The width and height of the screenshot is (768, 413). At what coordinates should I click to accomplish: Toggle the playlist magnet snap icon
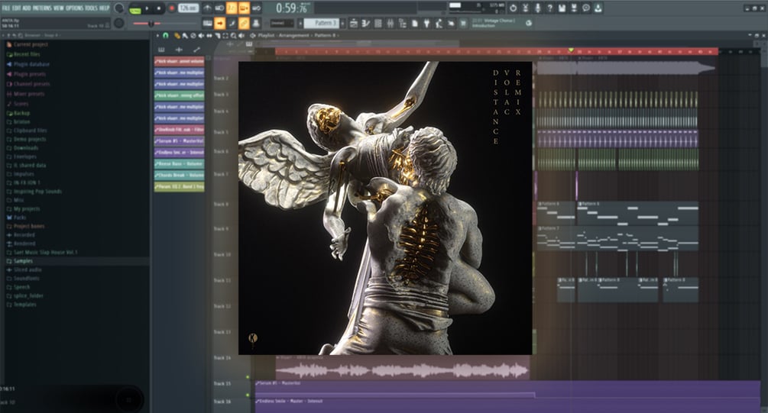coord(166,35)
